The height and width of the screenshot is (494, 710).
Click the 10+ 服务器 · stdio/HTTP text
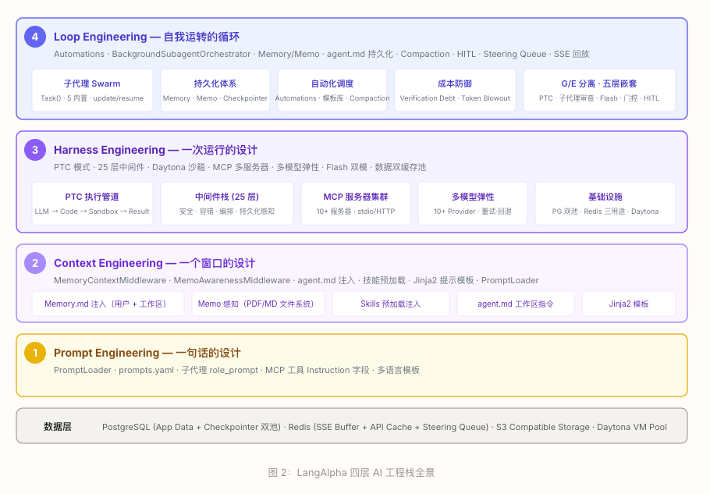(x=356, y=211)
